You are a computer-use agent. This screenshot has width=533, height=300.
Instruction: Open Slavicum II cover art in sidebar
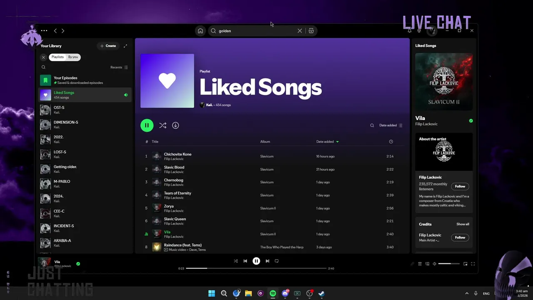[444, 82]
